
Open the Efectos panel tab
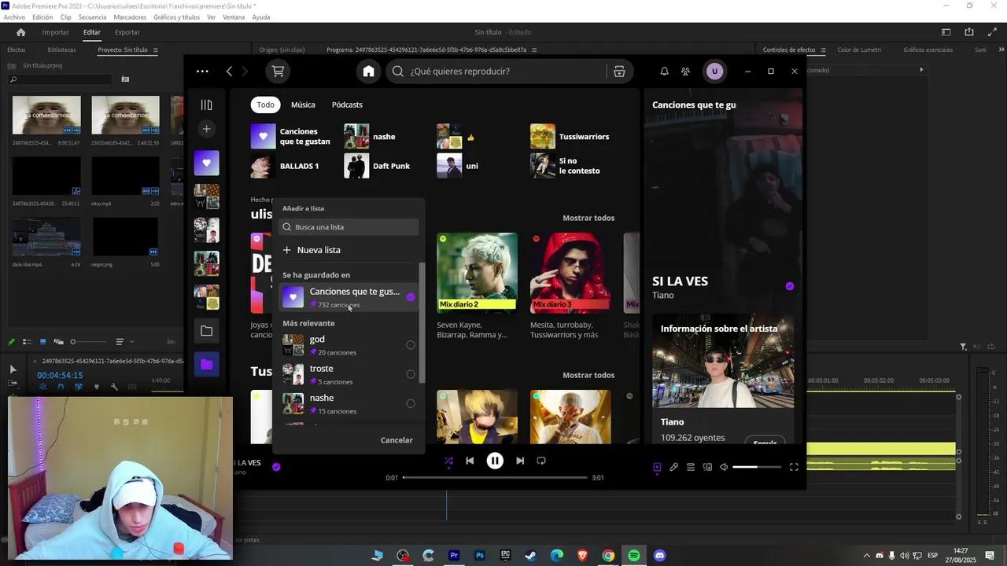[x=17, y=50]
